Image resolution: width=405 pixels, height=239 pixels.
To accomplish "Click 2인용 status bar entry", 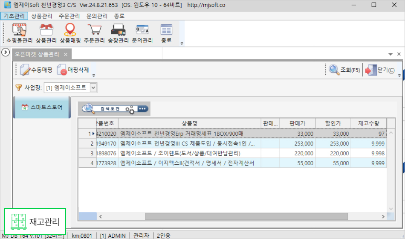I will pyautogui.click(x=164, y=236).
